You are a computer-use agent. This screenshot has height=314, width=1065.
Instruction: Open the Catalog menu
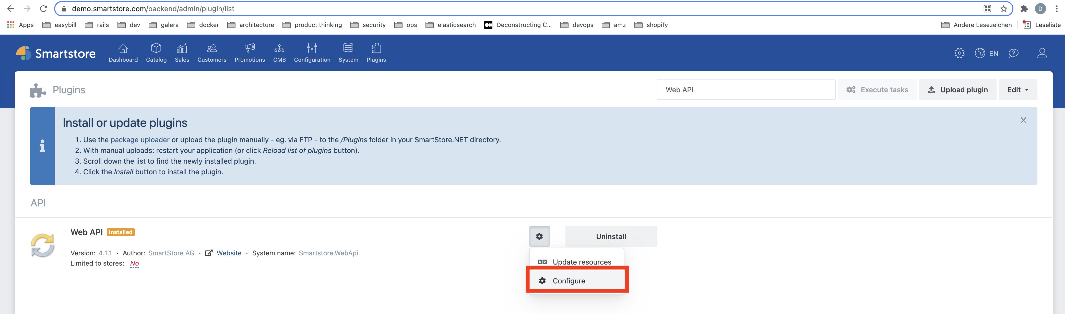point(156,53)
